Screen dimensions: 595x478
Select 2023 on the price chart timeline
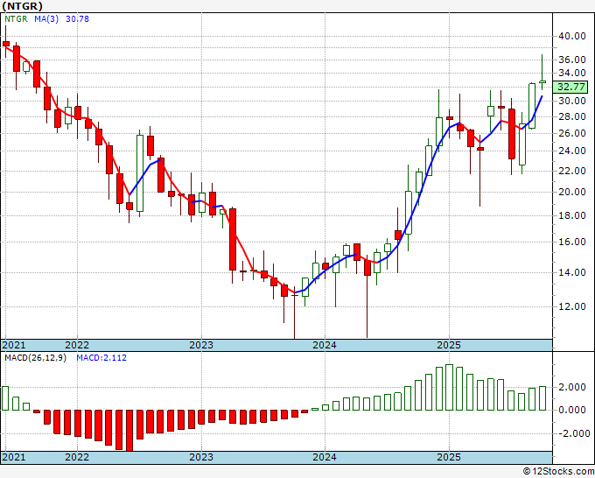pyautogui.click(x=201, y=345)
